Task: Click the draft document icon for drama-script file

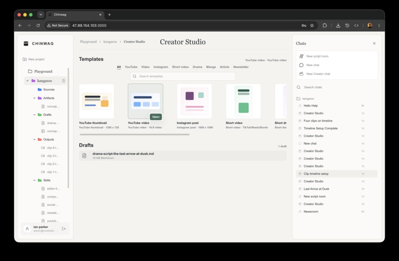Action: [84, 156]
